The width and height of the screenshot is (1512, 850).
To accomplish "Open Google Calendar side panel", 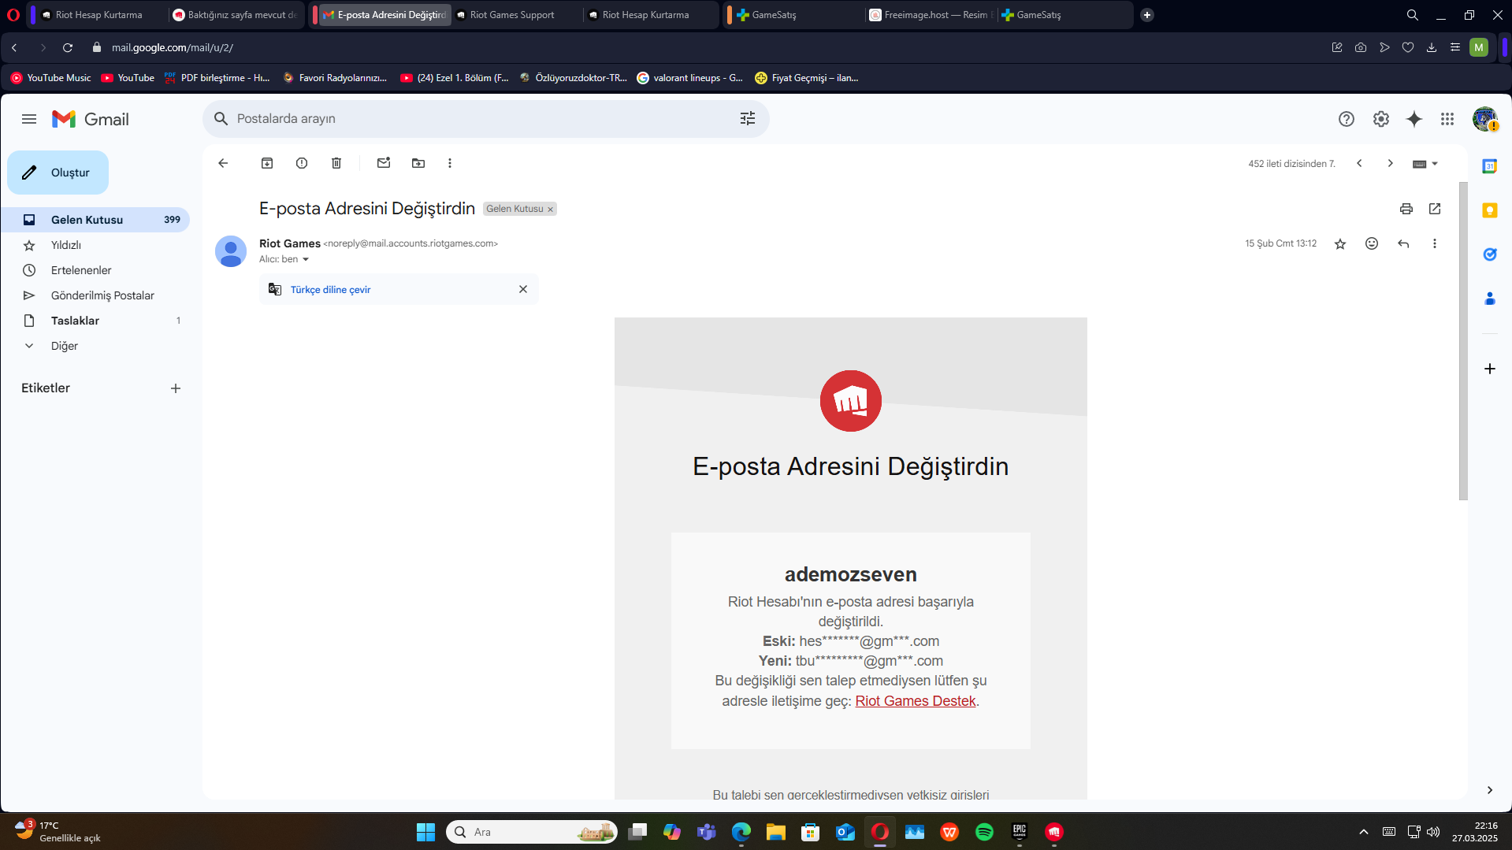I will tap(1490, 166).
